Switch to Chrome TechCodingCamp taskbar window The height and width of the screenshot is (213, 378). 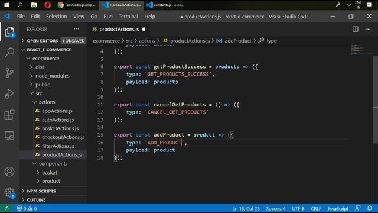click(77, 5)
